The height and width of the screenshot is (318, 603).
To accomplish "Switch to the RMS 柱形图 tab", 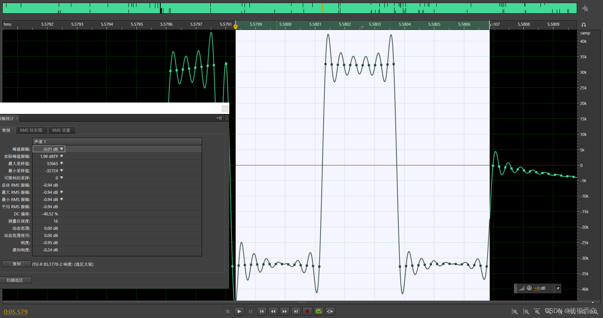I will (31, 130).
